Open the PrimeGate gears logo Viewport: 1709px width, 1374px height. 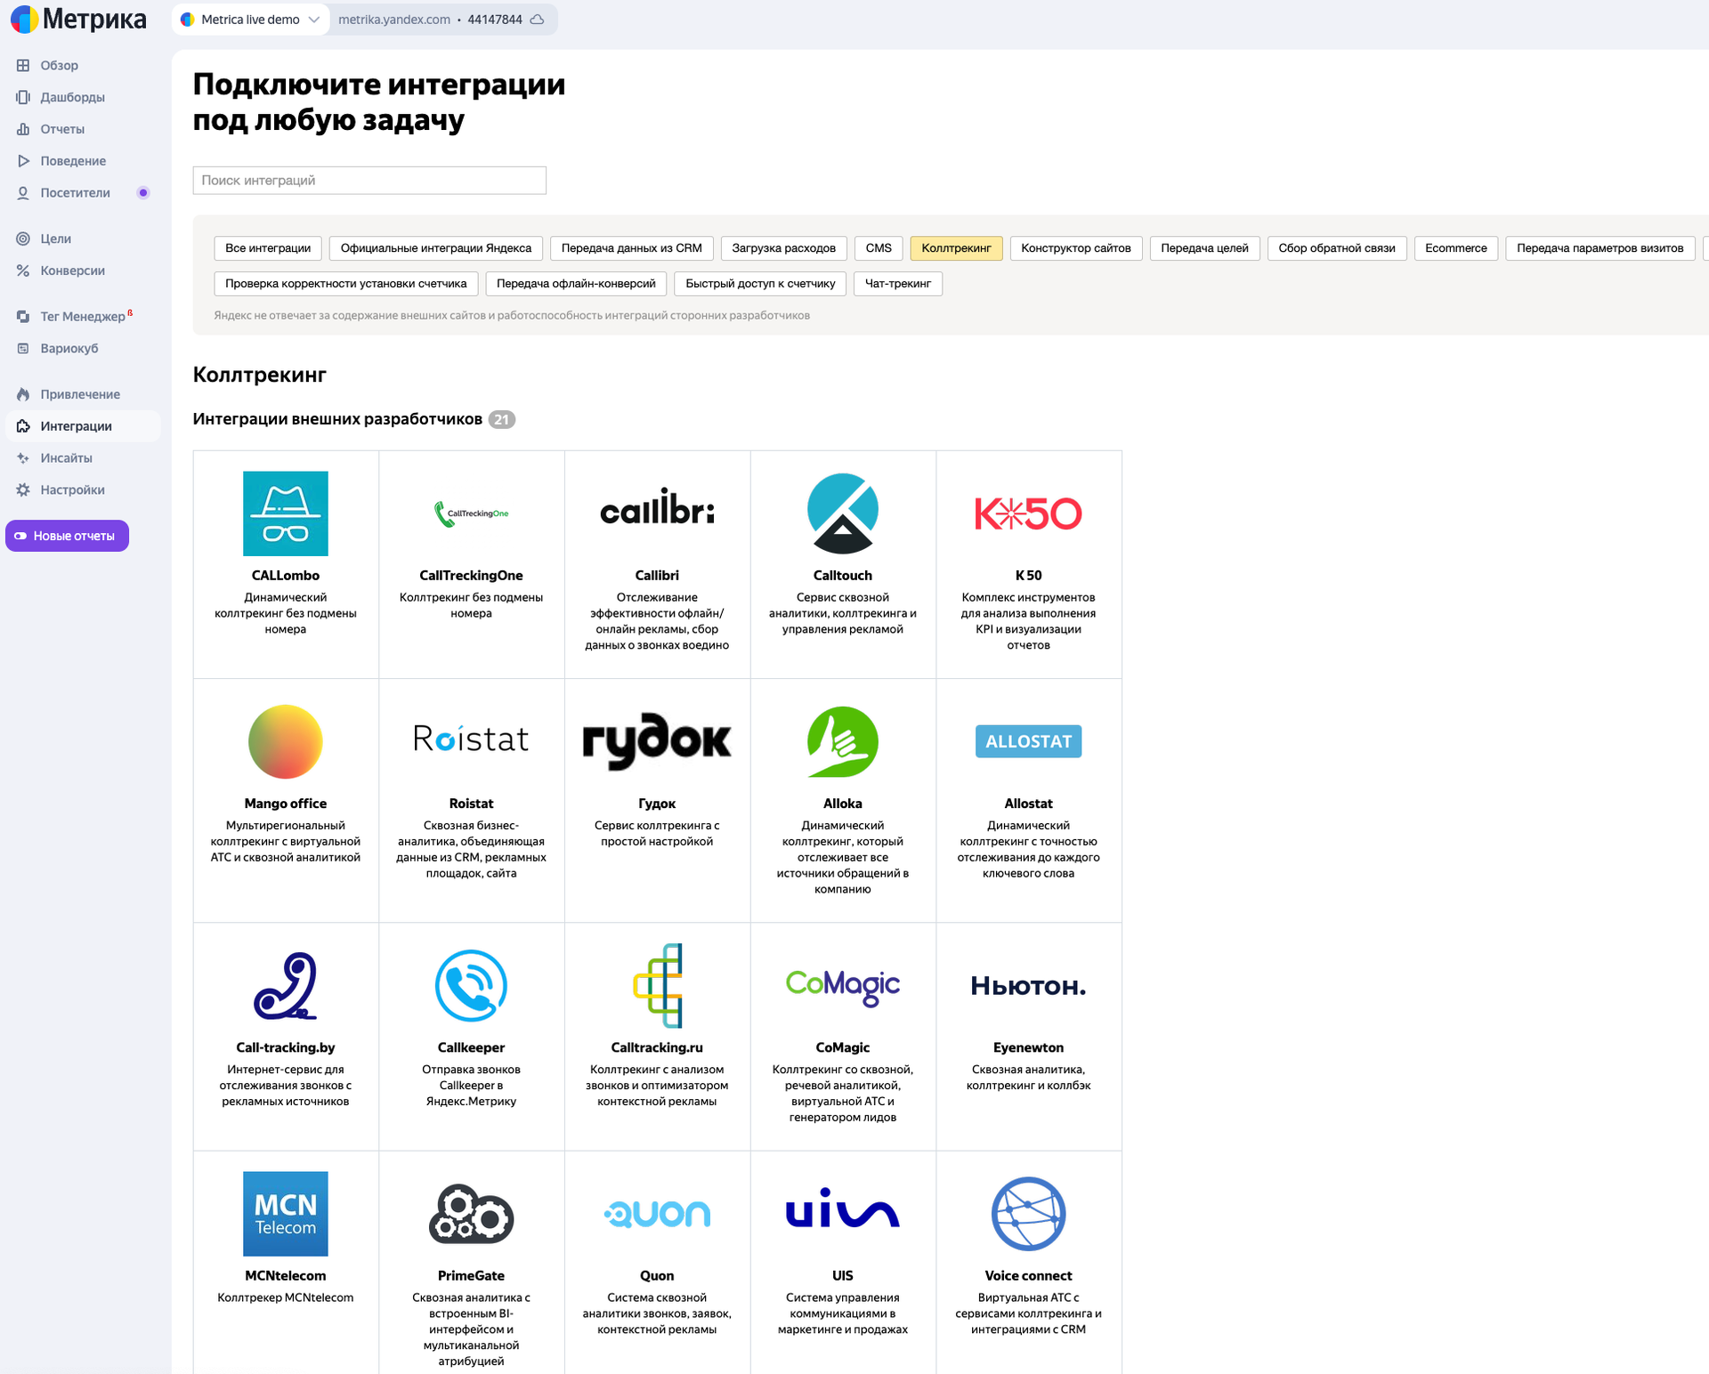pos(471,1214)
